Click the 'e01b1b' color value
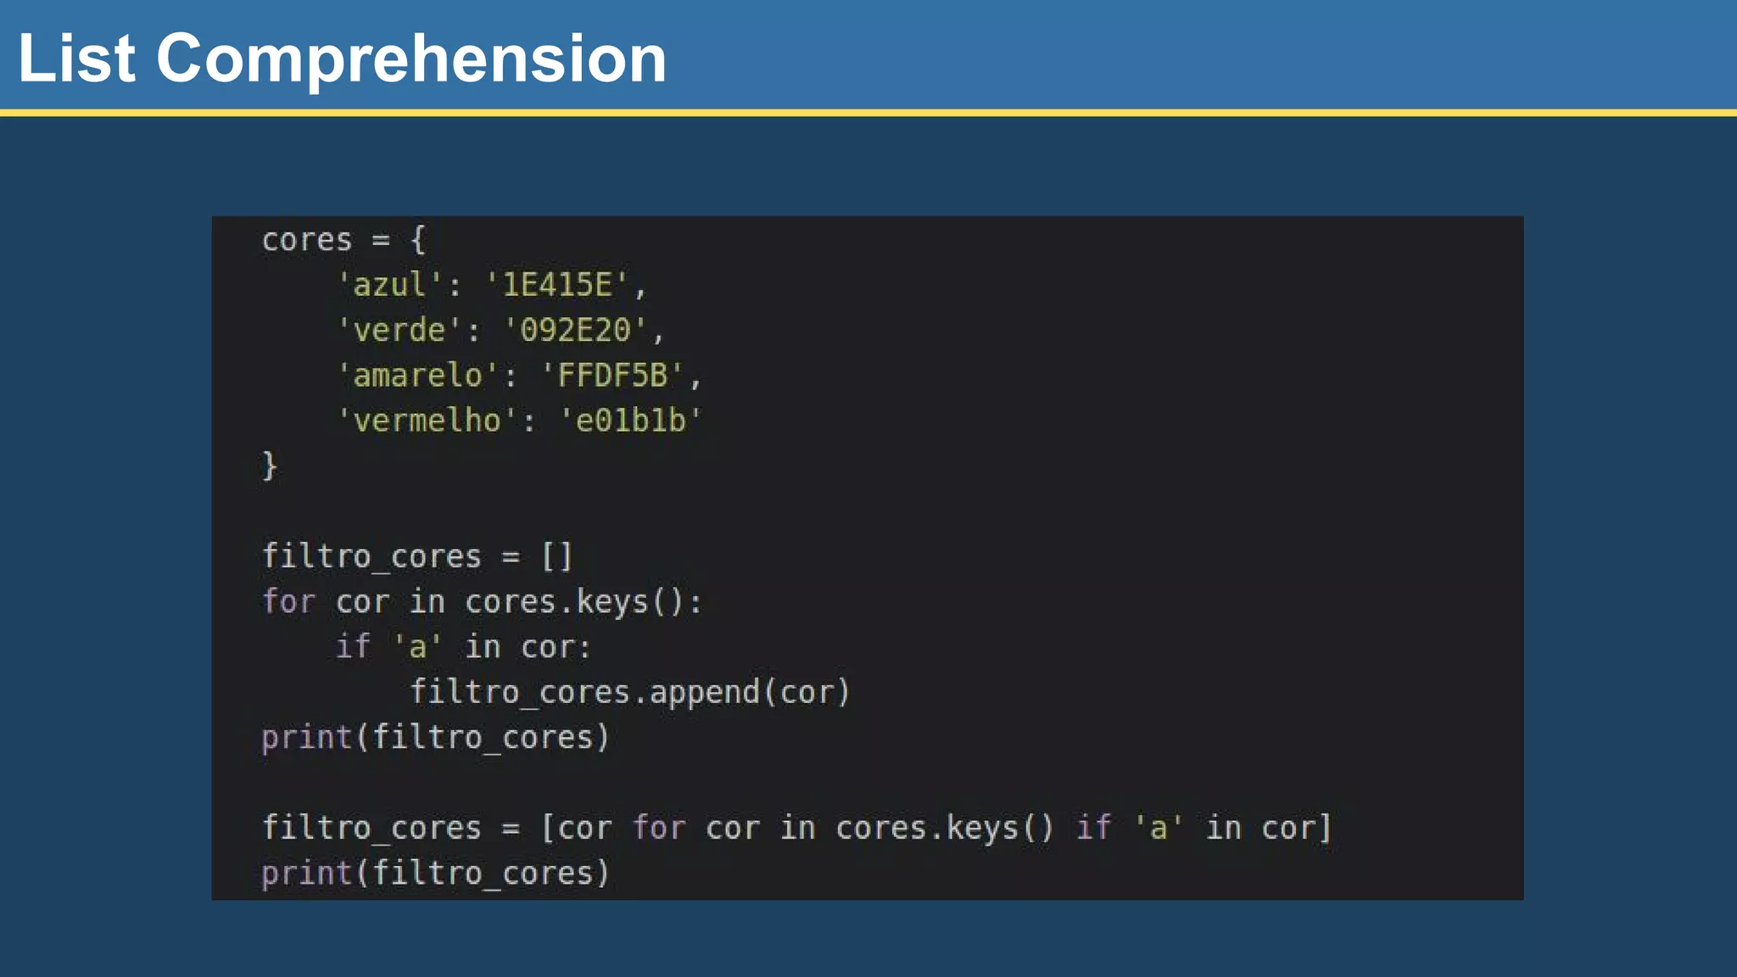The width and height of the screenshot is (1737, 977). point(630,421)
